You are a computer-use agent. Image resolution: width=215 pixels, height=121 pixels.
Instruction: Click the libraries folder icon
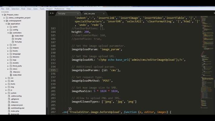point(11,57)
